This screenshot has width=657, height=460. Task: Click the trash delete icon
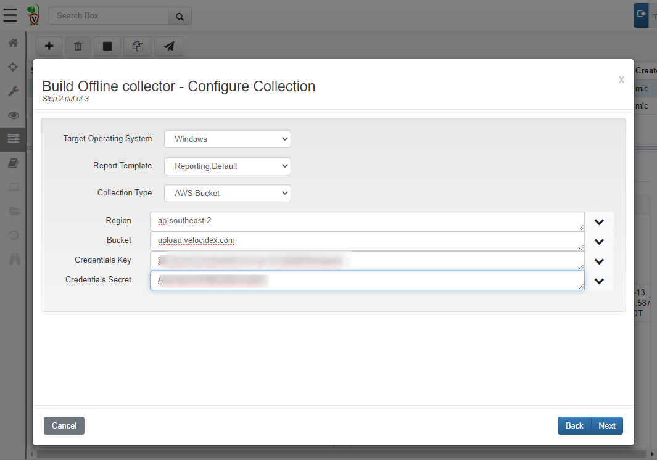78,46
